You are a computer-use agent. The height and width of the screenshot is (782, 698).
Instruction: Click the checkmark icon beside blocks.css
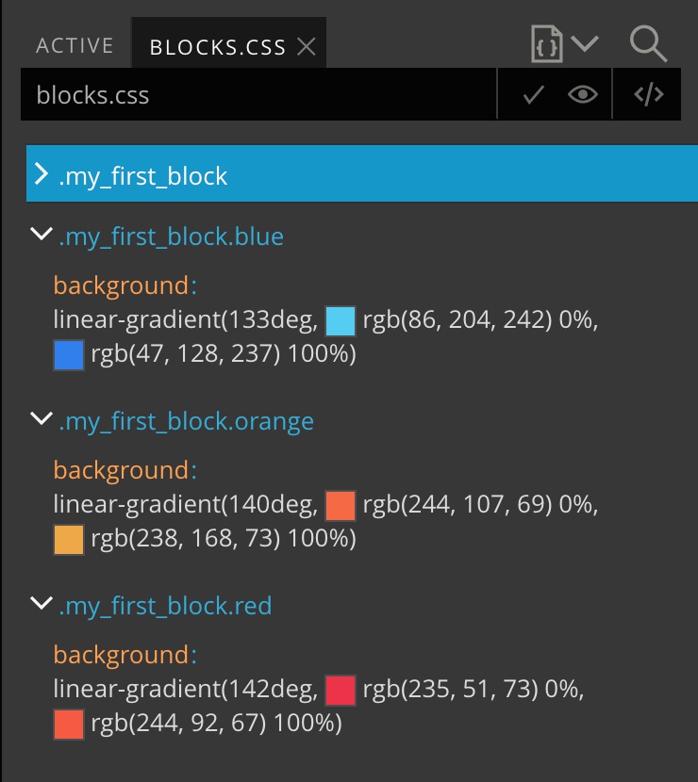point(533,94)
